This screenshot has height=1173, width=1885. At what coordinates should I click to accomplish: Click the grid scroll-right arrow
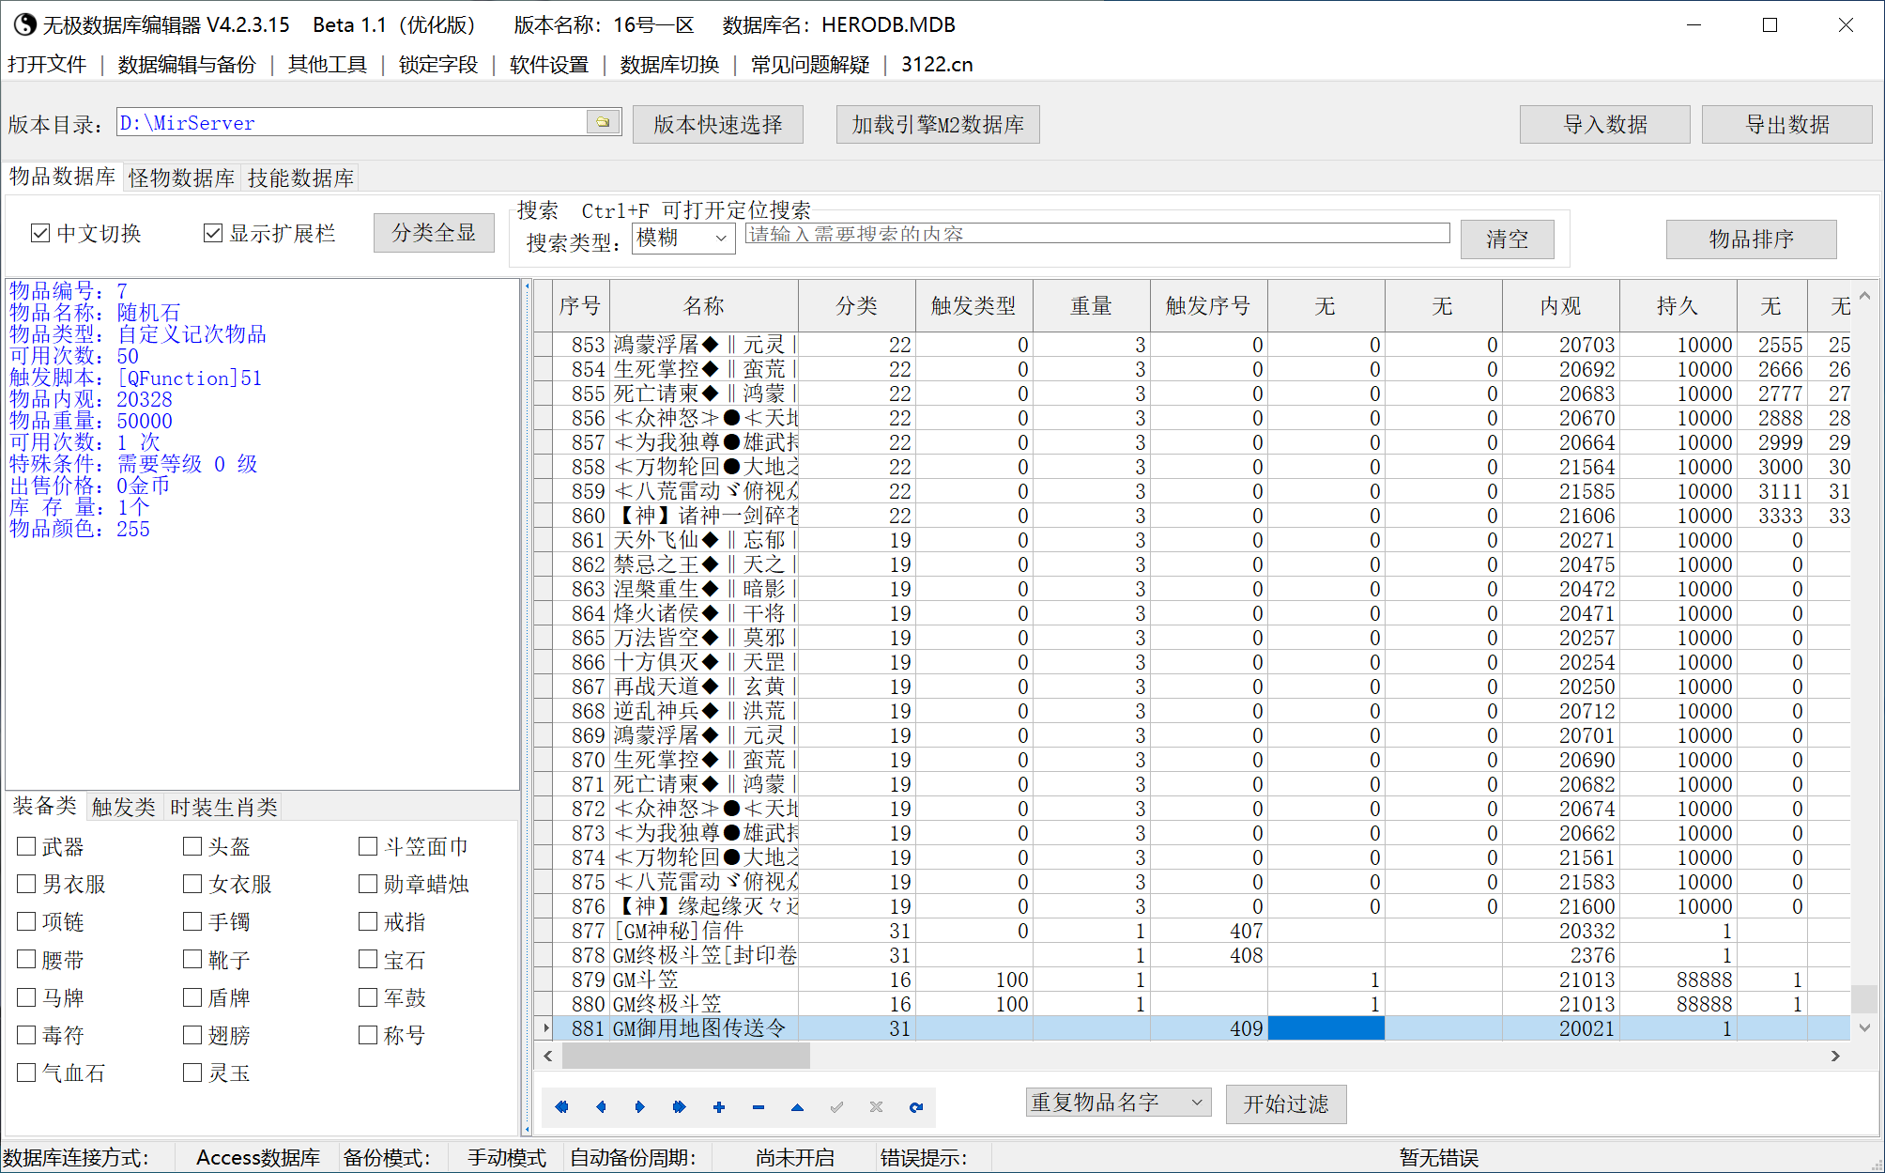1835,1056
